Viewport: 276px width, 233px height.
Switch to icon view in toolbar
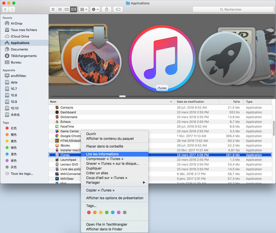pos(53,9)
